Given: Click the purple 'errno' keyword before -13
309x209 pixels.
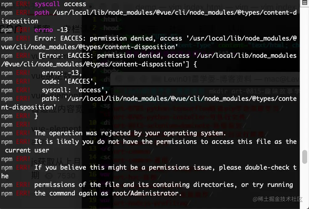Looking at the screenshot, I should pyautogui.click(x=43, y=30).
